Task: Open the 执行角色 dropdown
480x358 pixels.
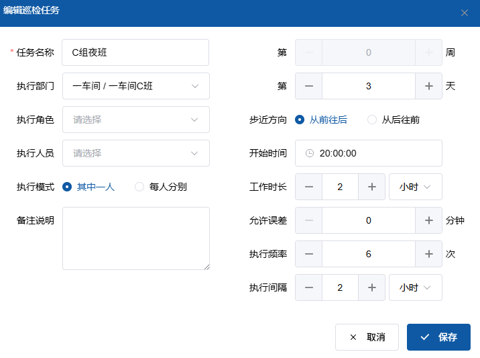Action: (135, 120)
